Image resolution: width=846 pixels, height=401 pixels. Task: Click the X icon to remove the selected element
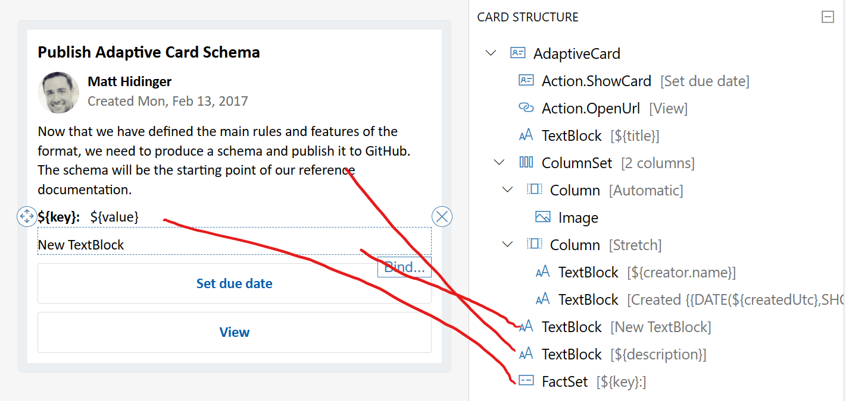coord(441,216)
